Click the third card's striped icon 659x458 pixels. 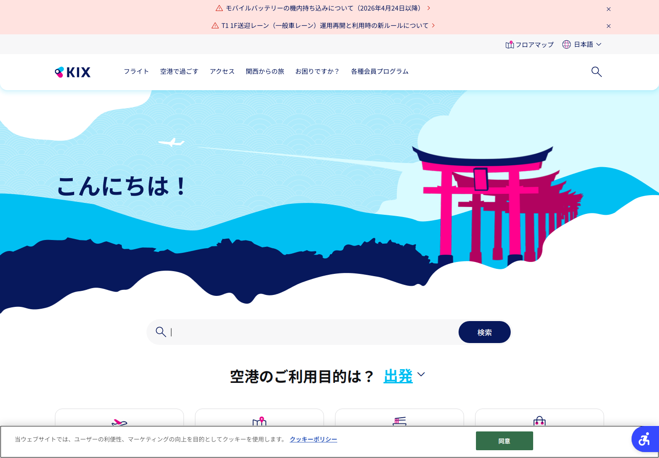[400, 421]
